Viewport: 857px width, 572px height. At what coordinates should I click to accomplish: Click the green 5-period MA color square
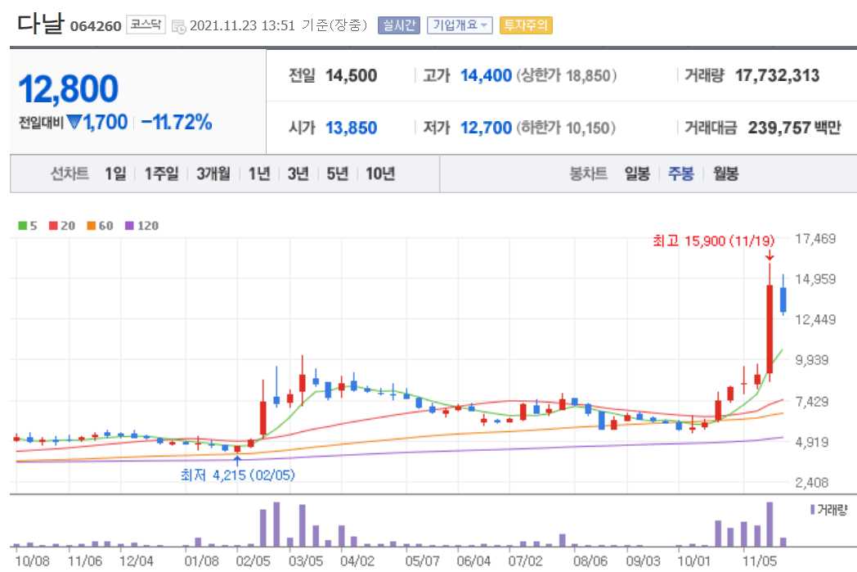(22, 225)
